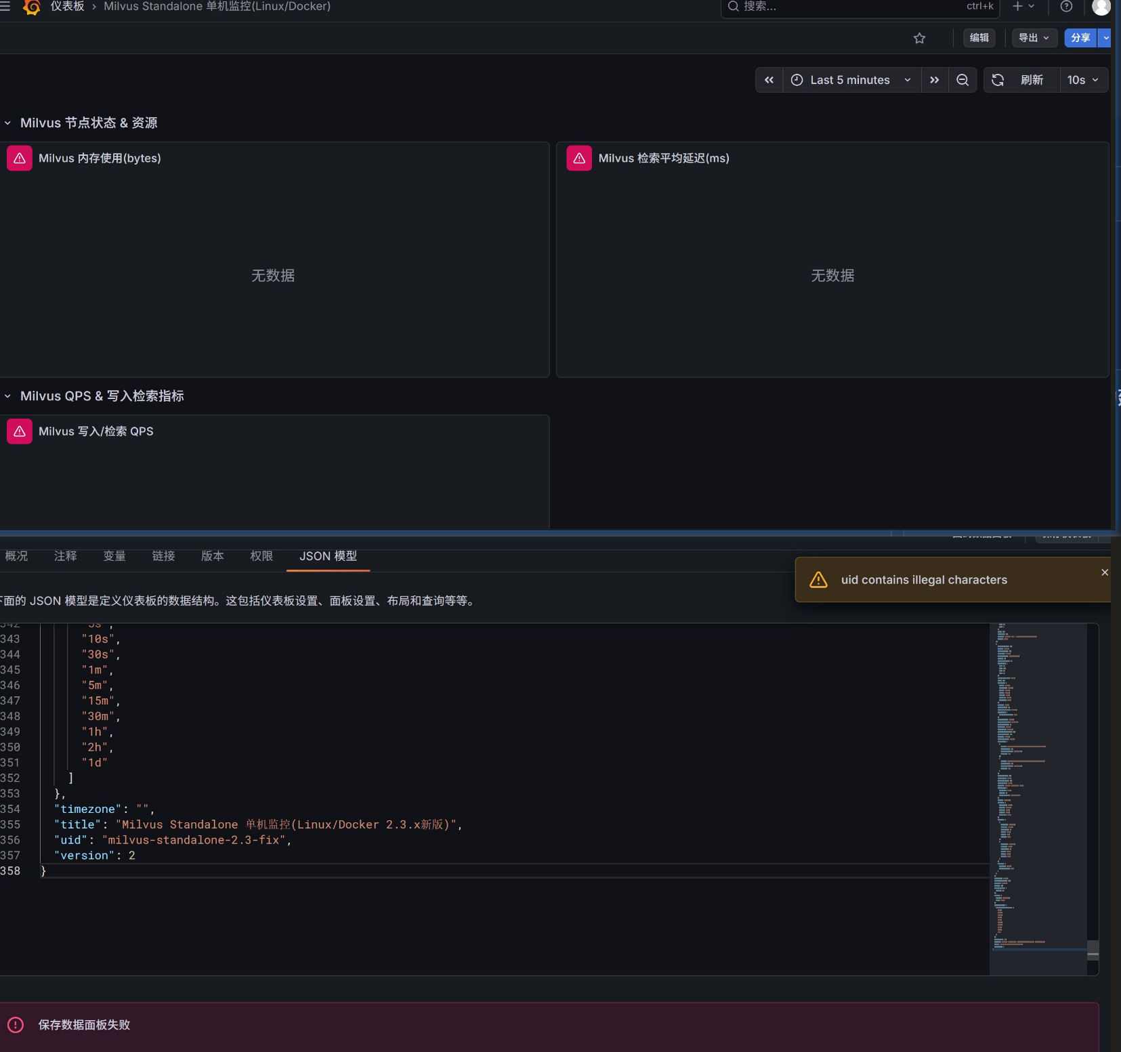The height and width of the screenshot is (1052, 1121).
Task: Click the Milvus 写入/检索 QPS panel title
Action: coord(96,432)
